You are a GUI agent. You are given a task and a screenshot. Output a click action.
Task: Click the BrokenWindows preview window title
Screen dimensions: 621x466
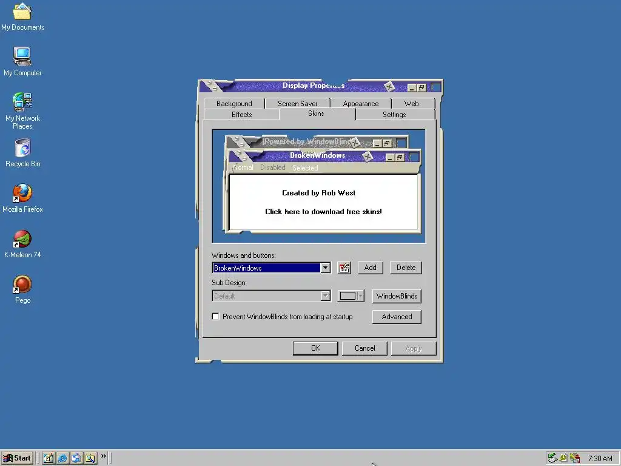pos(318,155)
